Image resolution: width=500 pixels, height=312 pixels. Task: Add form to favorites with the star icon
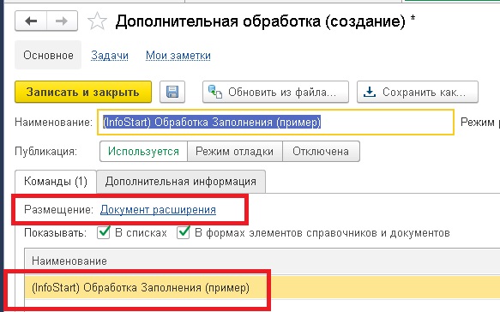(97, 21)
